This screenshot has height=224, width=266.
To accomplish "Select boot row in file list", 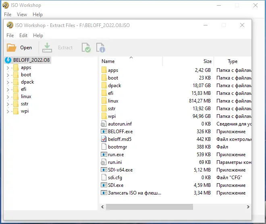I will point(175,78).
